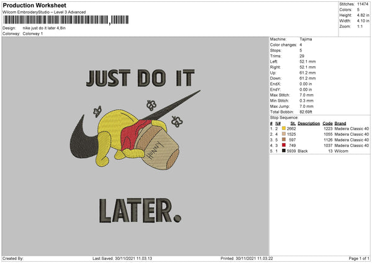Click 'Madeira Classic 40' in the 1037 row
The width and height of the screenshot is (372, 263).
point(352,146)
